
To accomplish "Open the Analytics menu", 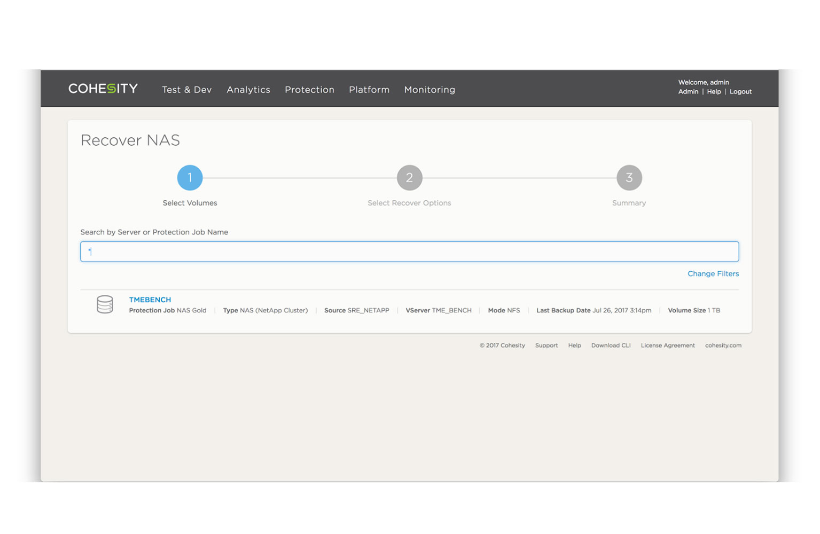I will tap(248, 90).
